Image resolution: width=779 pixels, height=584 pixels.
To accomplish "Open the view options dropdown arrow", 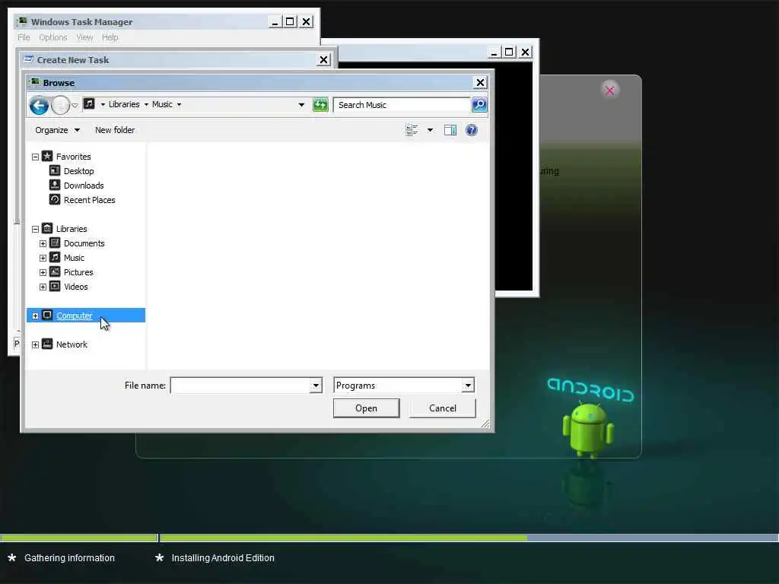I will pyautogui.click(x=431, y=130).
